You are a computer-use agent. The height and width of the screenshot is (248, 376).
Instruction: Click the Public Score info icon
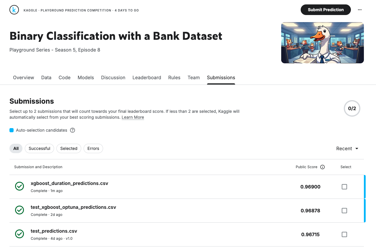[323, 167]
